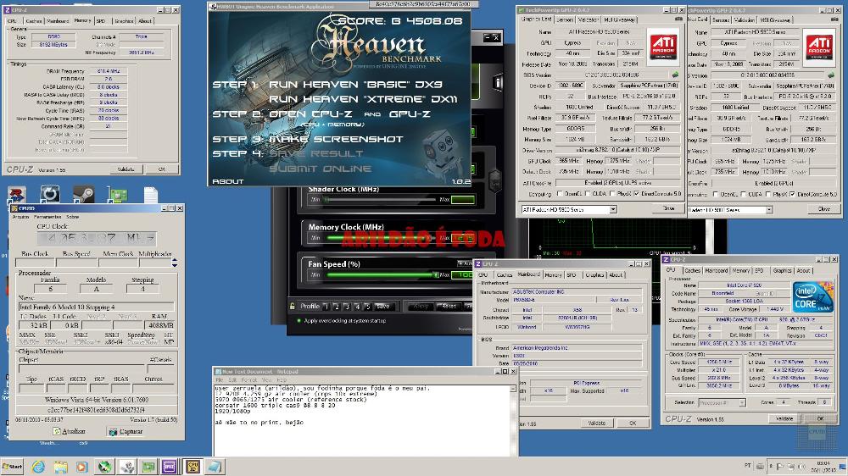
Task: Click SUBMIT ONLINE in Heaven Benchmark
Action: tap(321, 169)
